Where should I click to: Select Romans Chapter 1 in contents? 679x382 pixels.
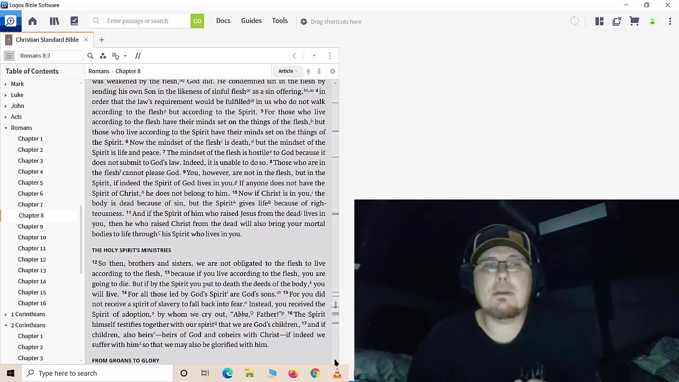coord(30,138)
